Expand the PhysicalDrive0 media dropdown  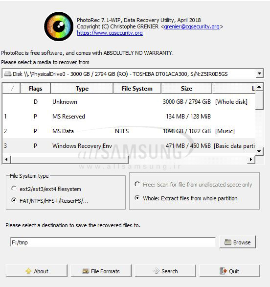259,73
